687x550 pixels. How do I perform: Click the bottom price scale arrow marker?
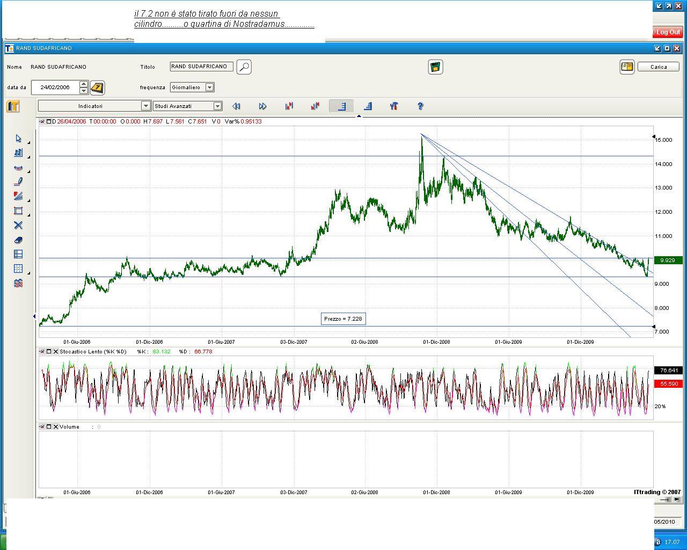click(x=653, y=327)
